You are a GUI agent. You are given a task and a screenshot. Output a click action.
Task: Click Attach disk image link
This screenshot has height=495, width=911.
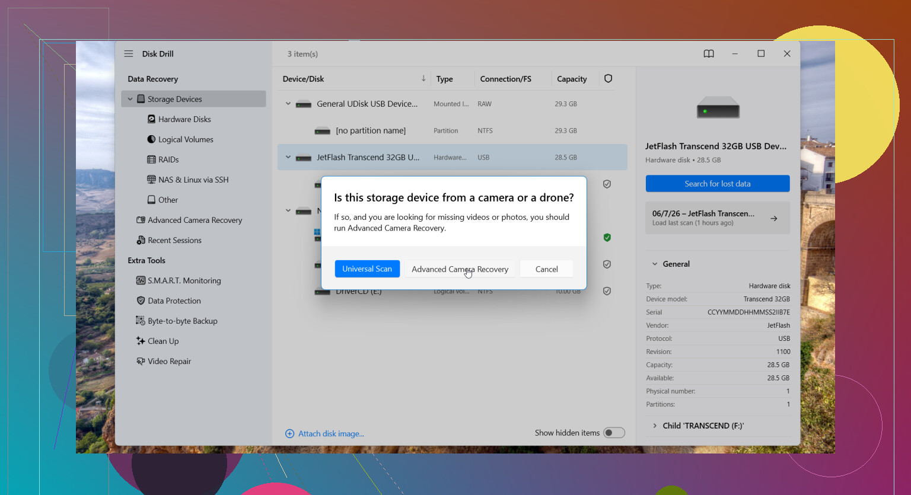click(x=325, y=433)
